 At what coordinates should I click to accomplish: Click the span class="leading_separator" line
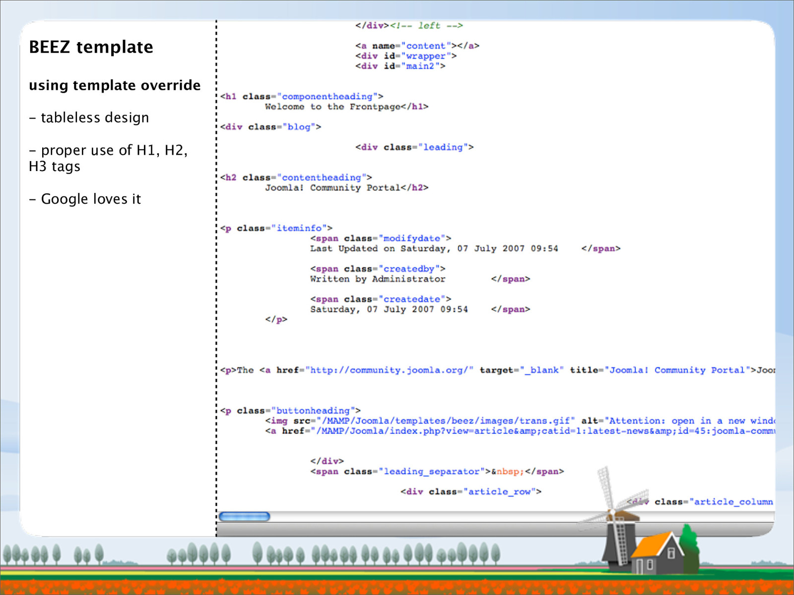pos(437,472)
